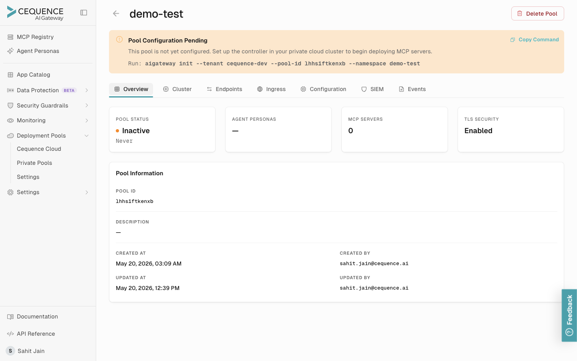Click the BETA badge next to Data Protection

coord(69,91)
